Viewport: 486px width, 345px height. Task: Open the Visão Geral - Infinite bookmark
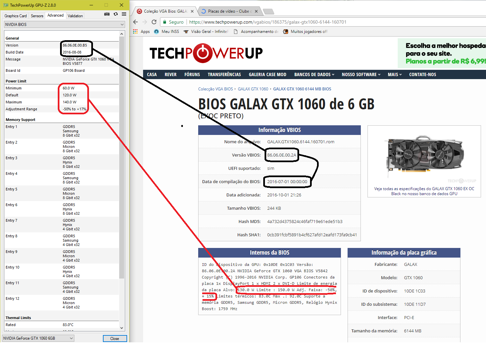tap(206, 32)
